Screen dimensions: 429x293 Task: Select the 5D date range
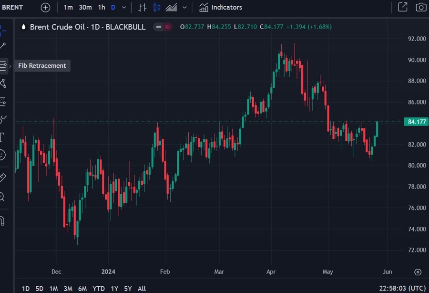tap(40, 289)
